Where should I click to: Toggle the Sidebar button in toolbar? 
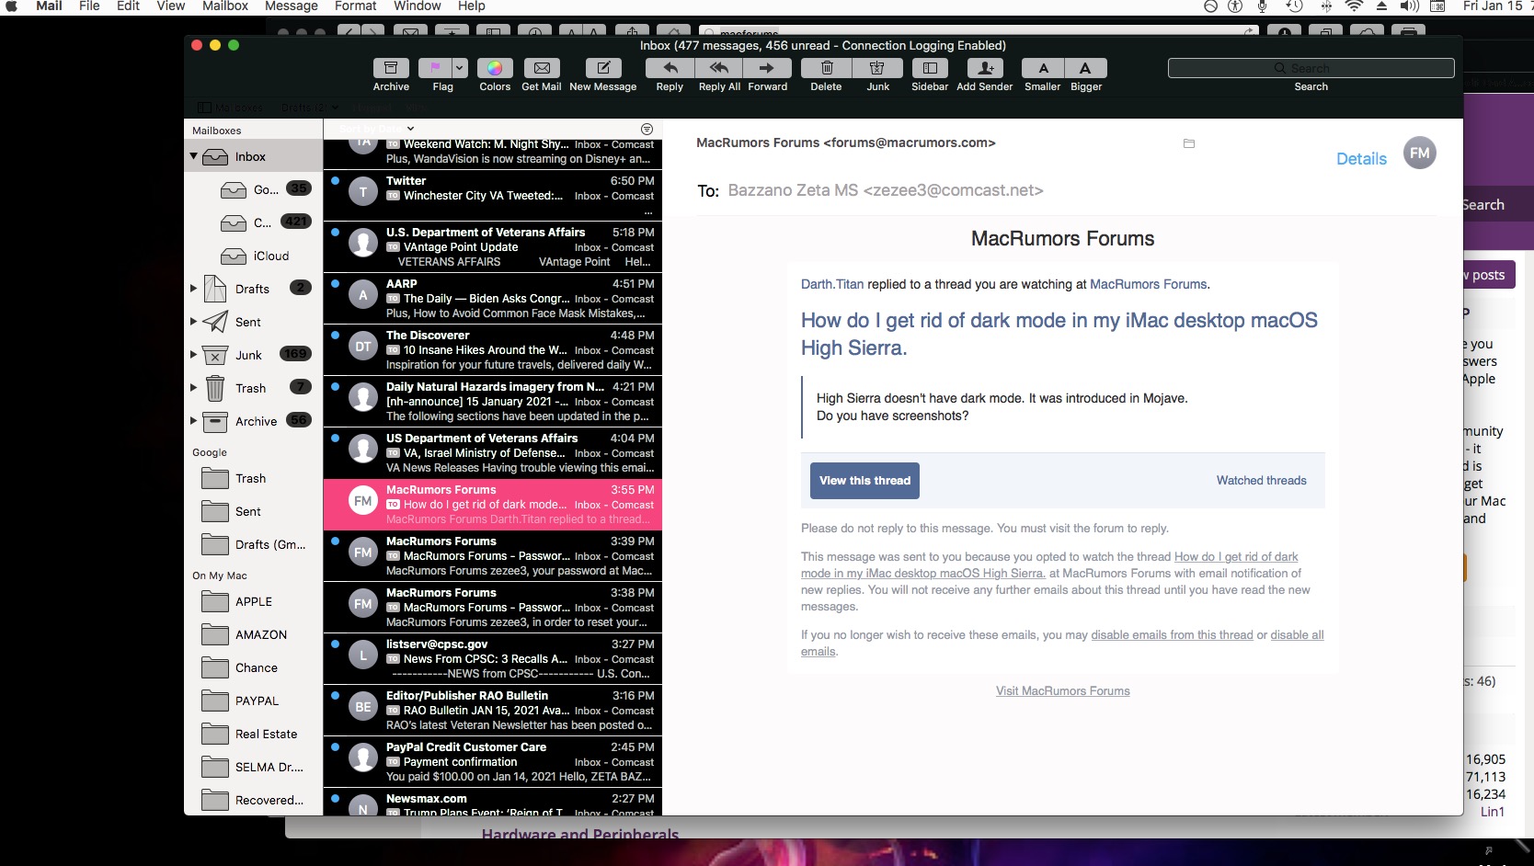point(930,68)
